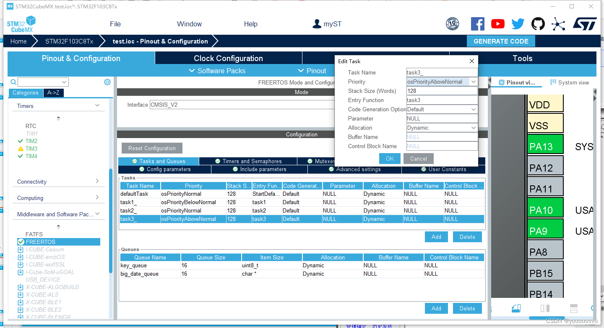Cancel the Edit Task dialog
604x328 pixels.
tap(418, 159)
